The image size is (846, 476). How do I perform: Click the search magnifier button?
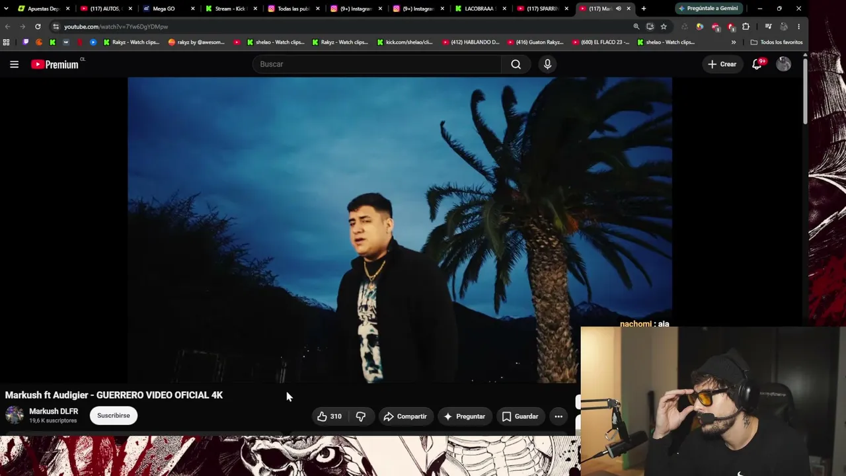[x=516, y=64]
